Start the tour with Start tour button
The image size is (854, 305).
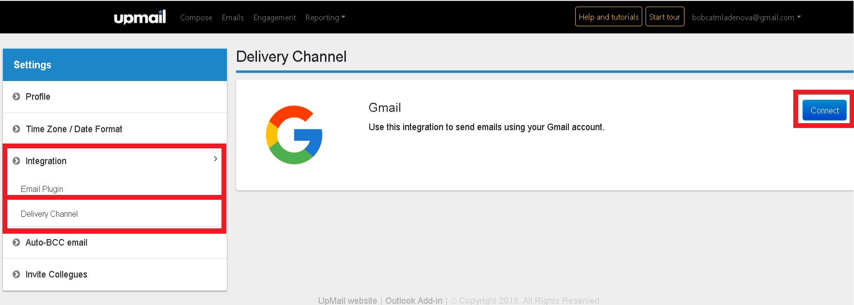(x=664, y=17)
